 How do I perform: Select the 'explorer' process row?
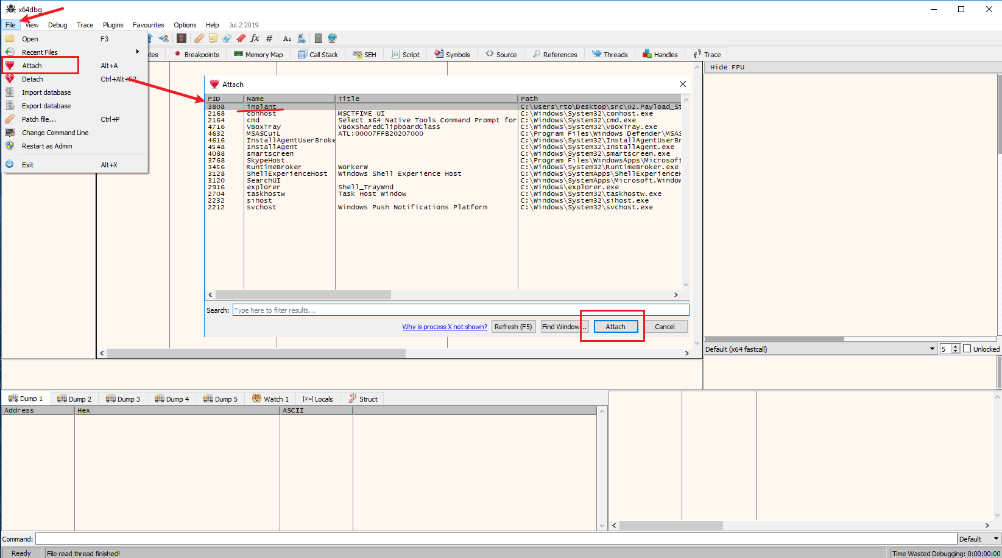pyautogui.click(x=443, y=187)
